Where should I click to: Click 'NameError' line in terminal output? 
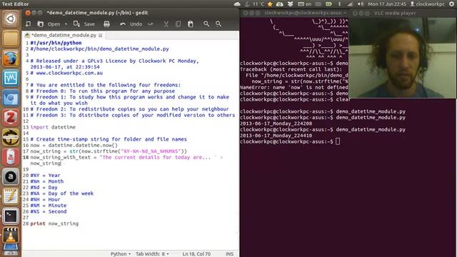point(293,87)
